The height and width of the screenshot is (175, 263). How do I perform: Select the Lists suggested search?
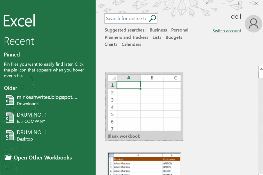pos(157,37)
